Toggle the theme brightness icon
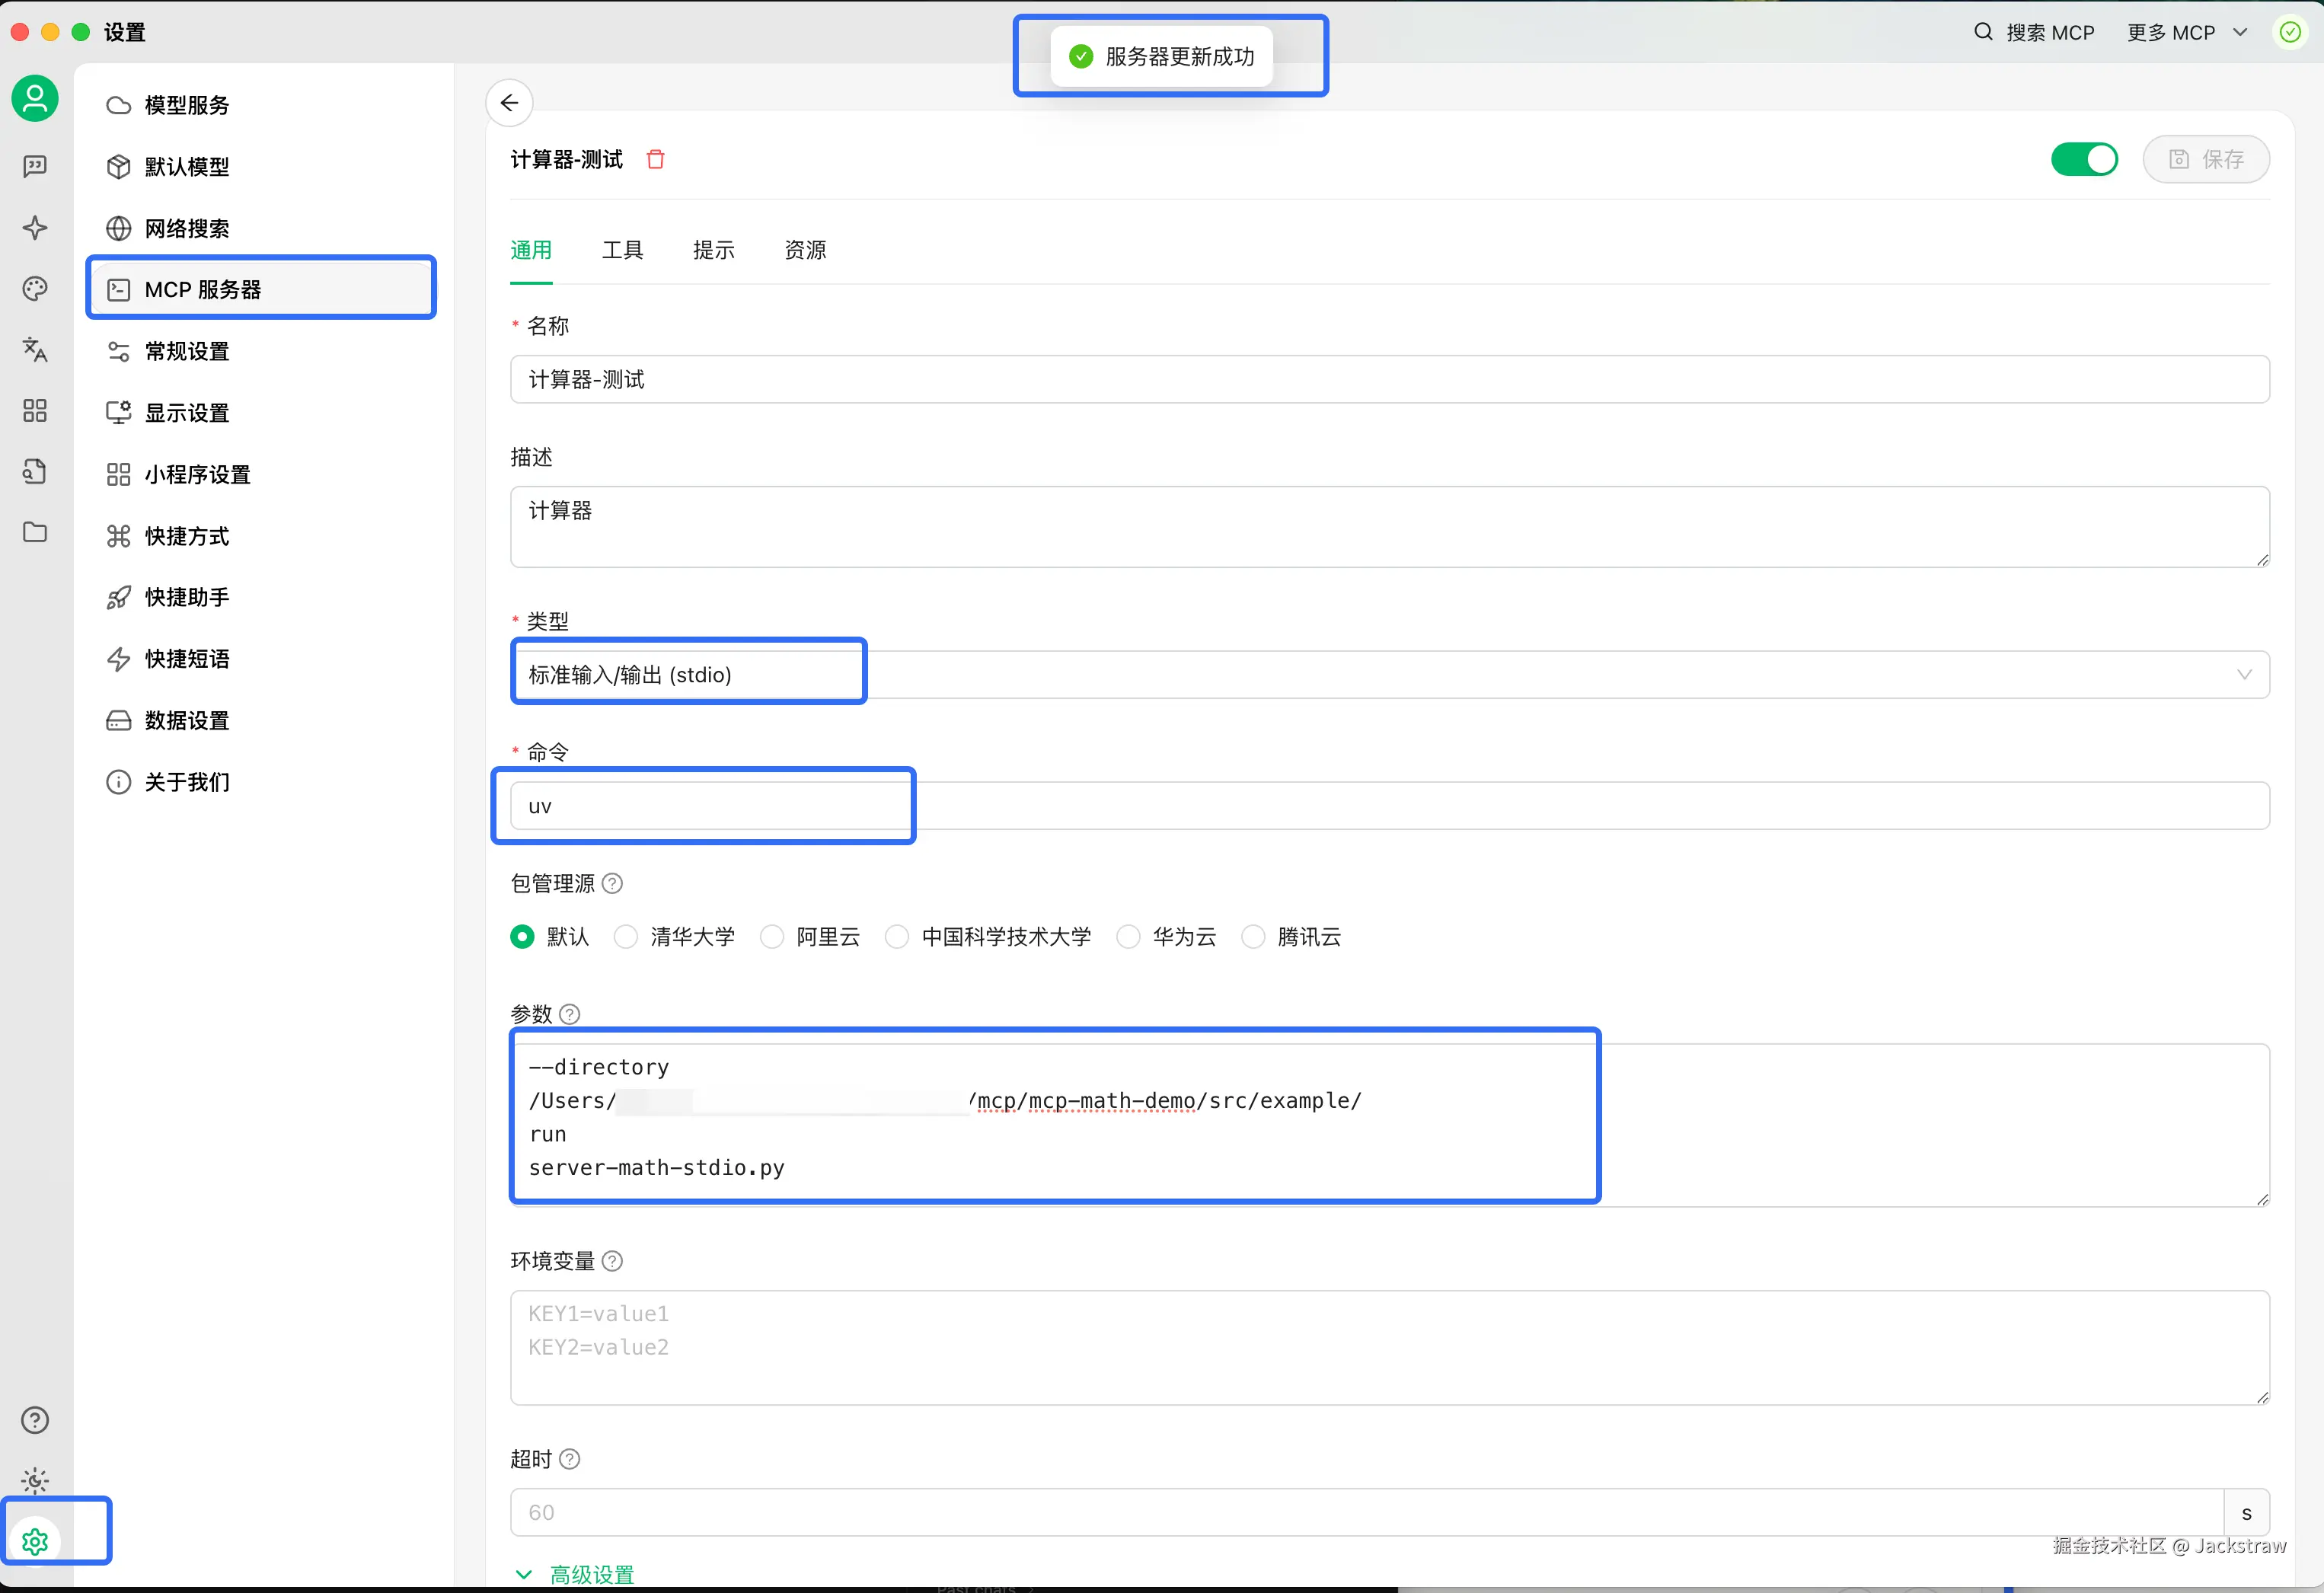This screenshot has width=2324, height=1593. pos(35,1480)
